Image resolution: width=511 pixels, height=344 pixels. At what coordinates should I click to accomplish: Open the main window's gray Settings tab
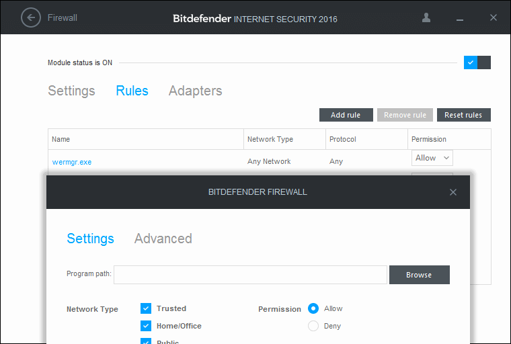click(71, 91)
